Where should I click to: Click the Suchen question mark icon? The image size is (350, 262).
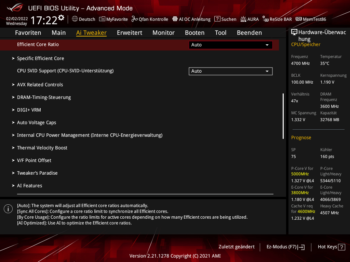point(217,19)
